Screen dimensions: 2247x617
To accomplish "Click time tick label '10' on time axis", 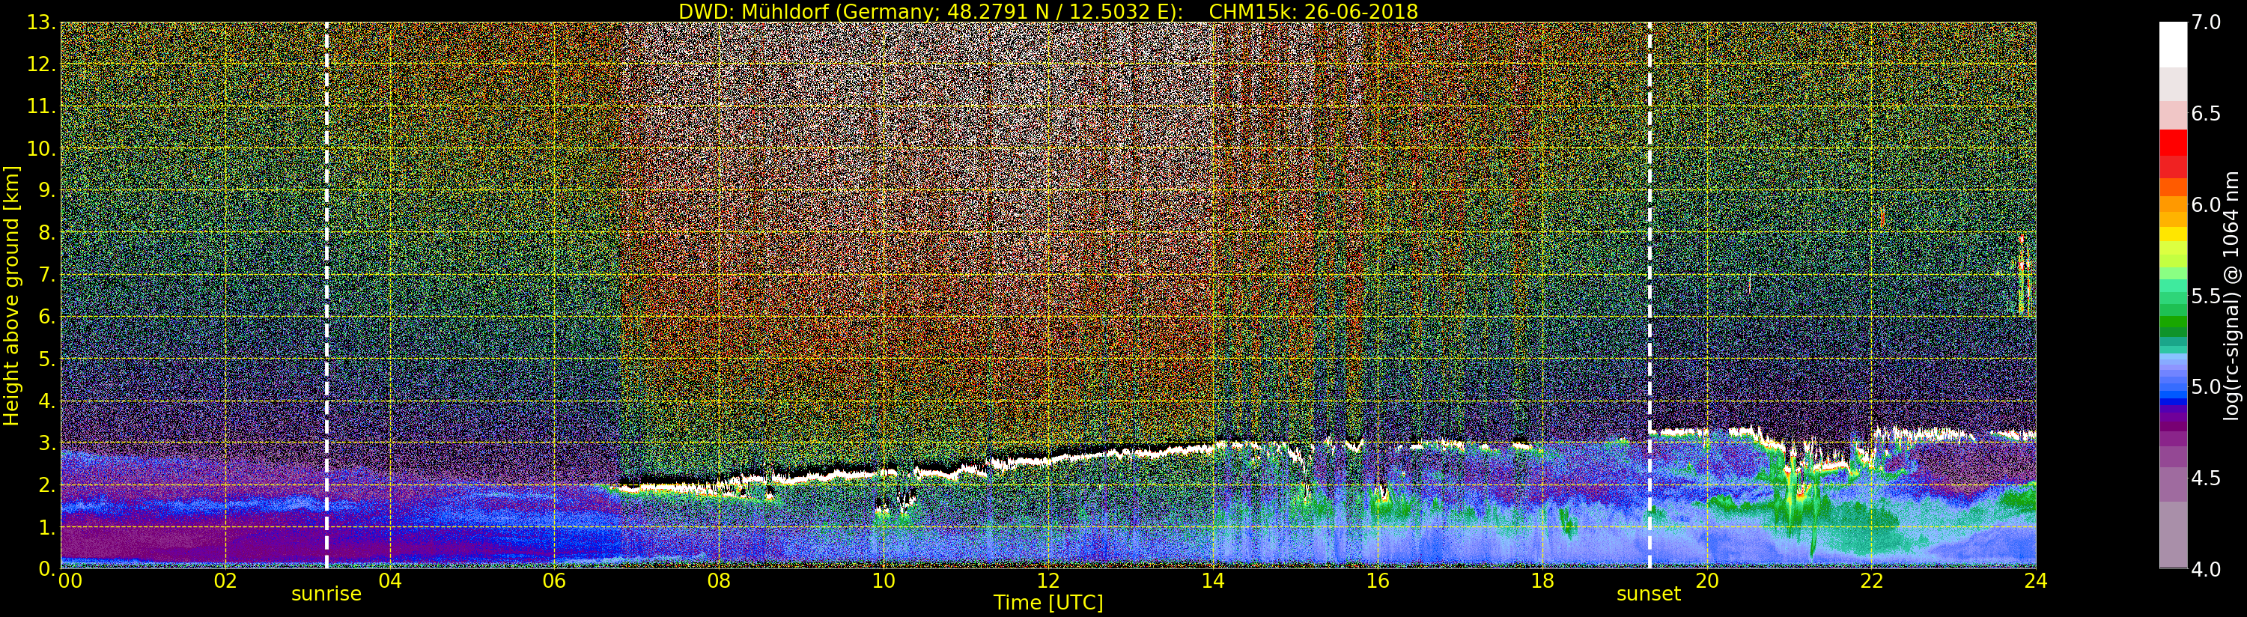I will click(x=884, y=580).
